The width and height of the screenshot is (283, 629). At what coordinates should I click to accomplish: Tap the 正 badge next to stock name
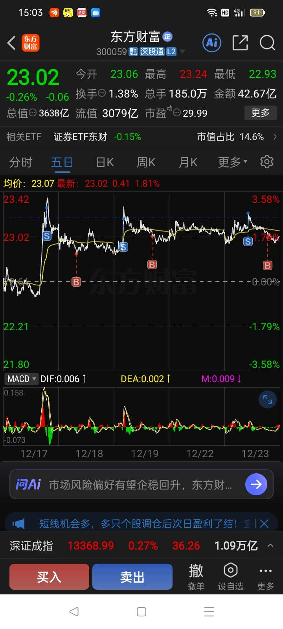click(167, 37)
